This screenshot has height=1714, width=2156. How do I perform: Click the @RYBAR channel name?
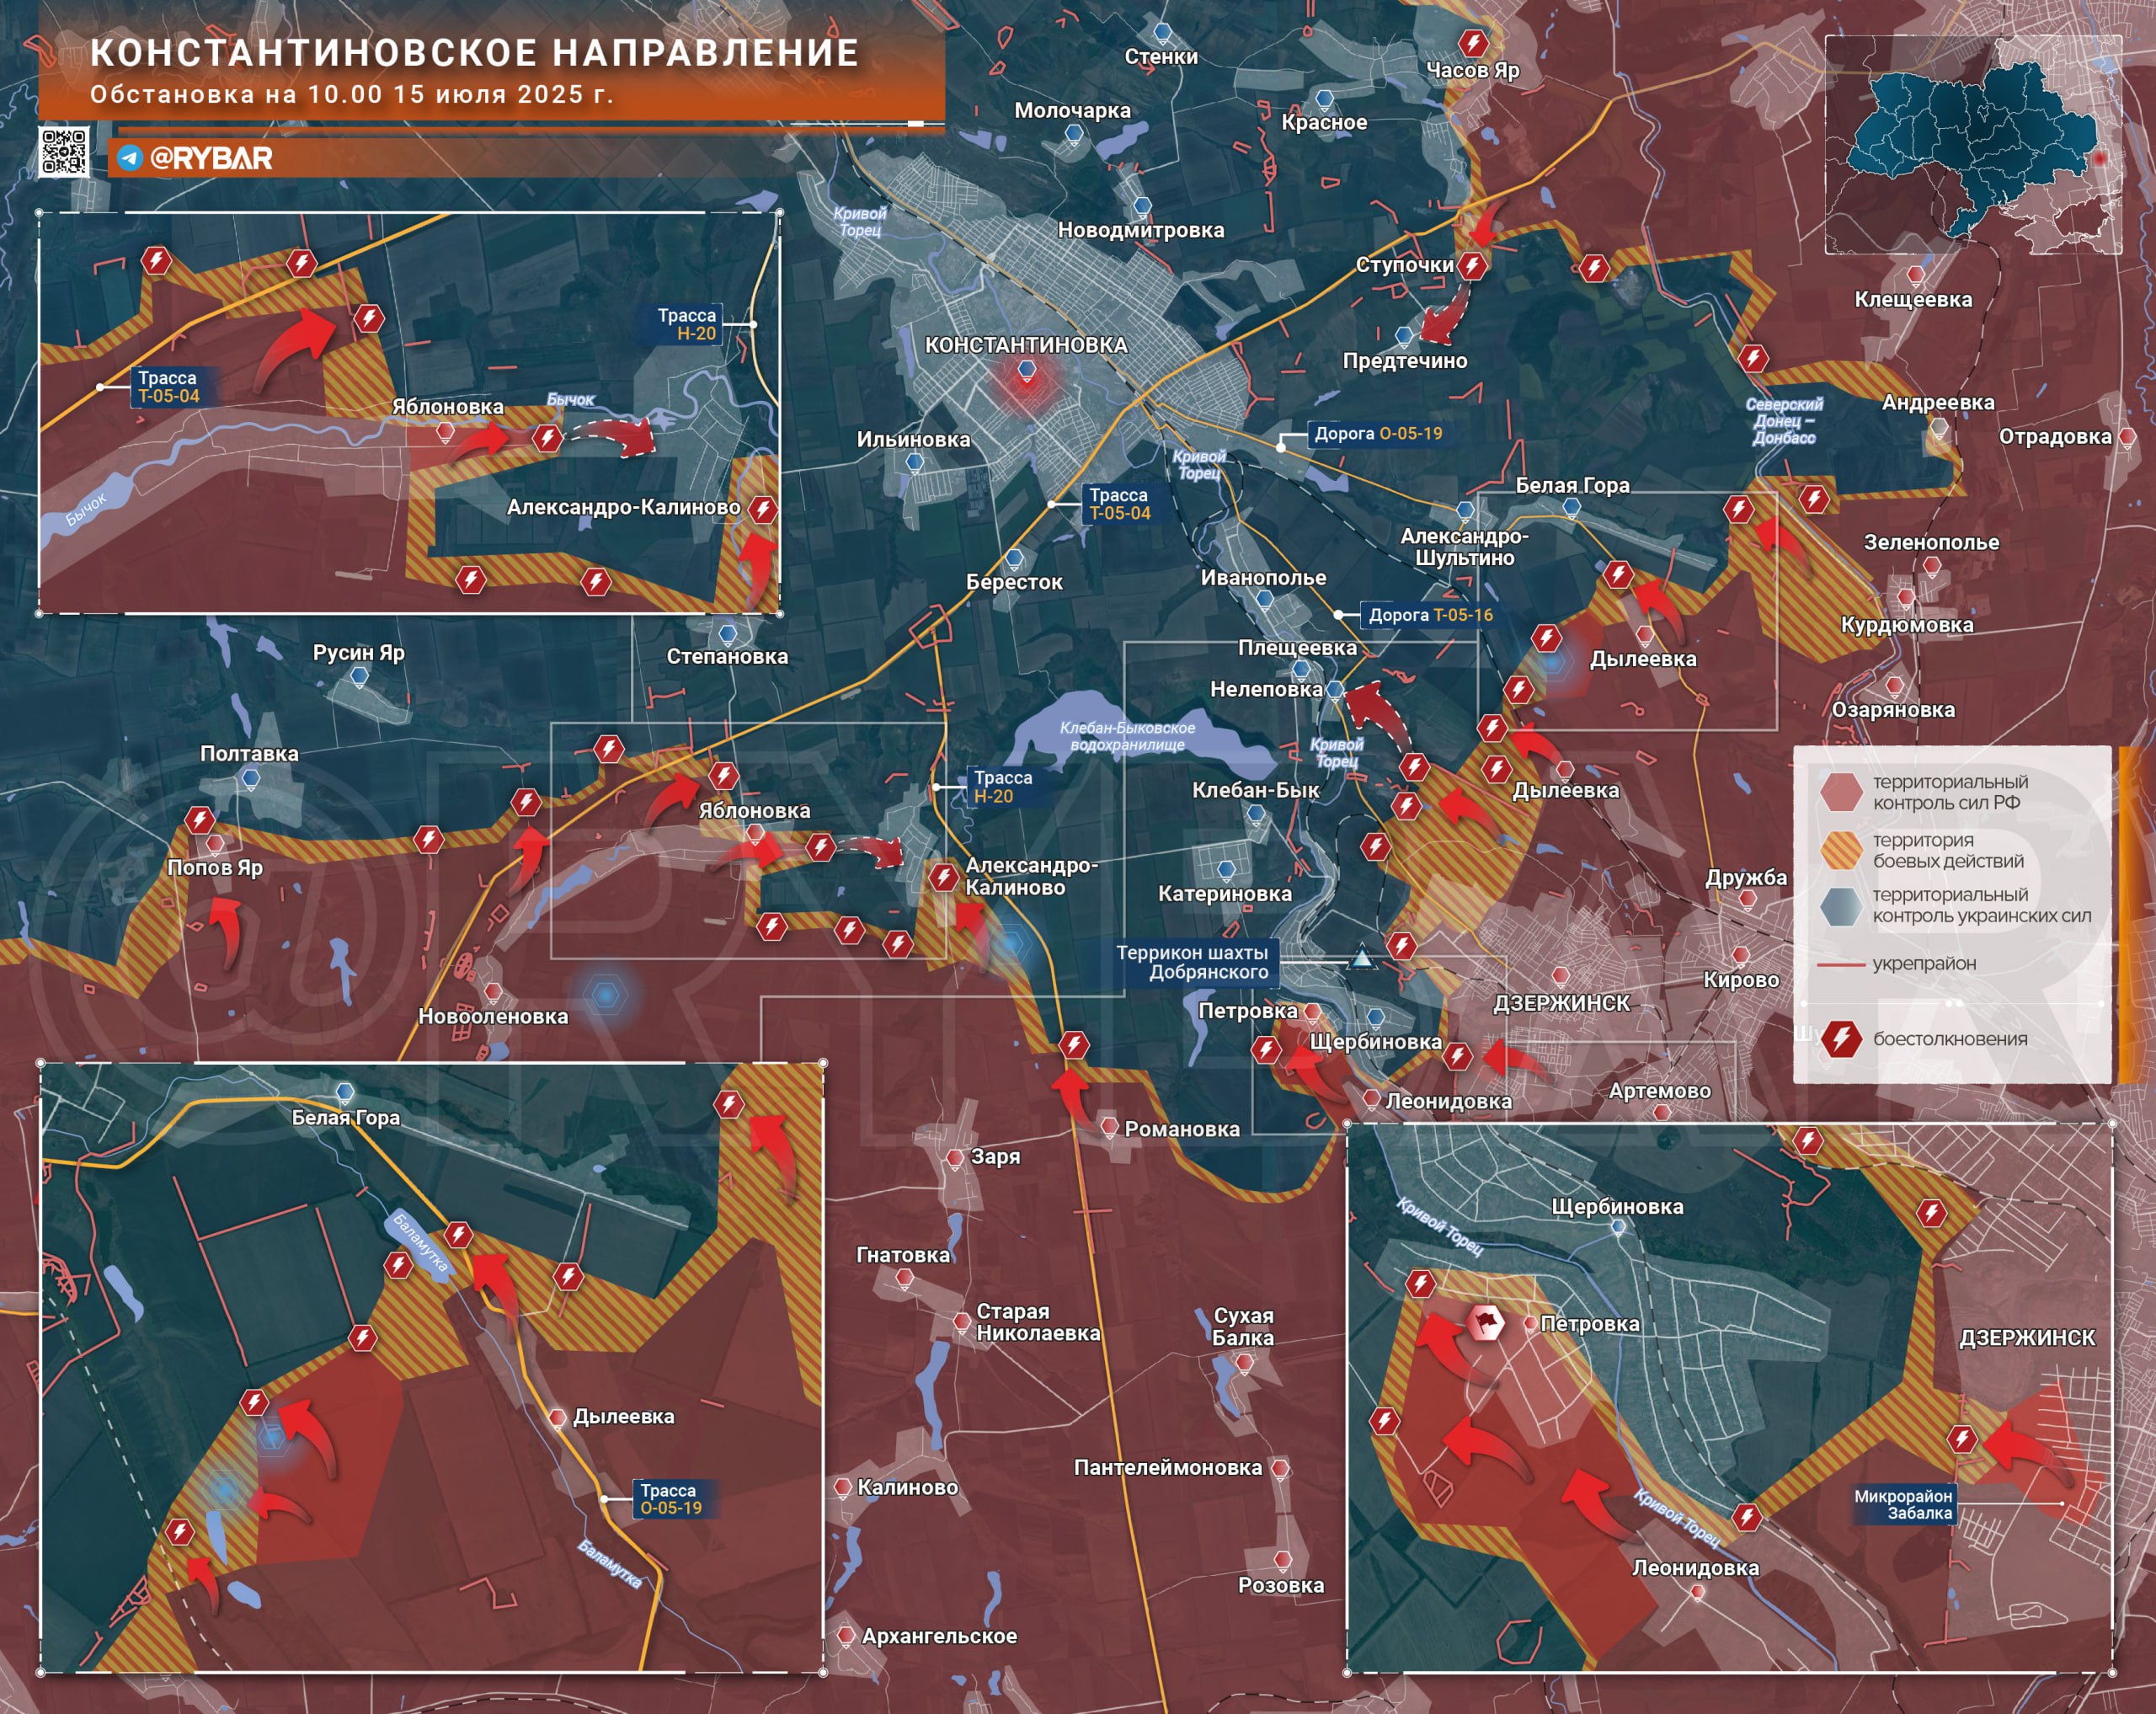point(211,158)
